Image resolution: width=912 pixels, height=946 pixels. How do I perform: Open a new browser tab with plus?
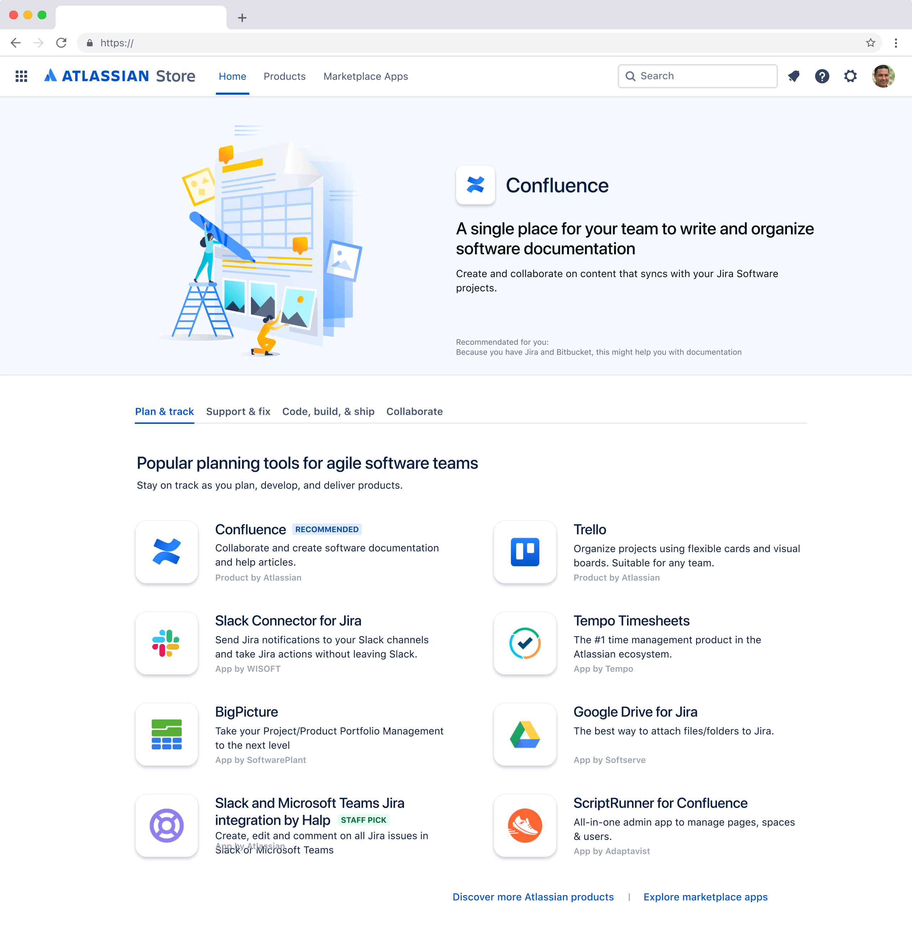242,18
